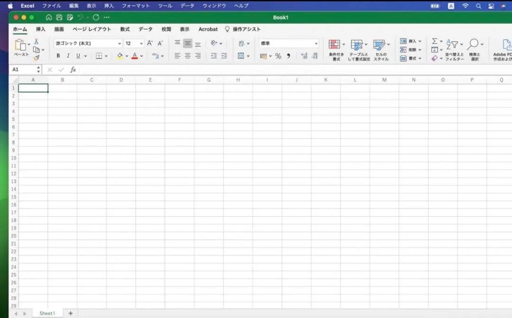
Task: Click the insert function fx icon
Action: (73, 70)
